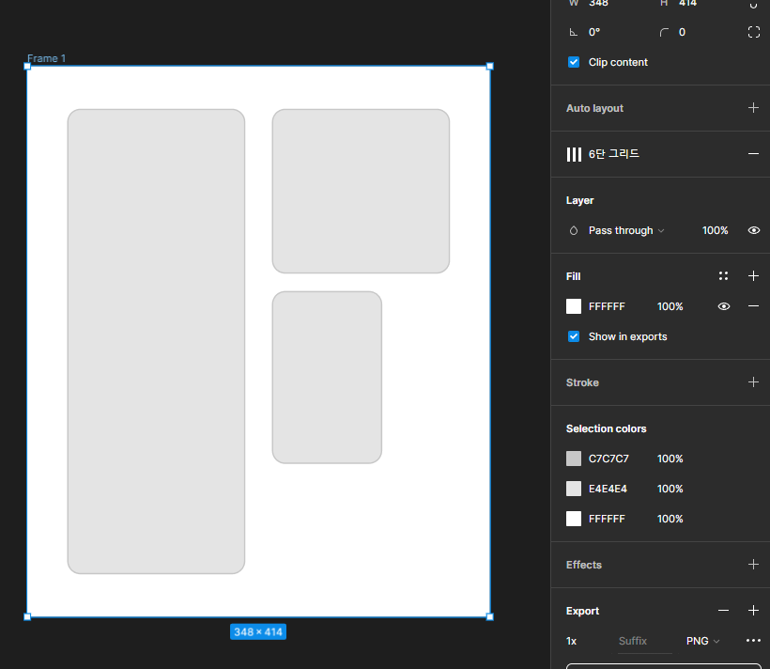770x669 pixels.
Task: Click the 348 × 414 size badge
Action: 258,632
